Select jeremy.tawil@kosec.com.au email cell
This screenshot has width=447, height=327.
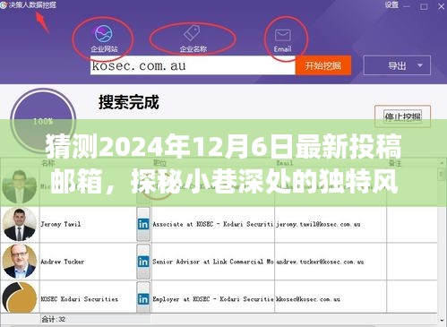[x=331, y=224]
